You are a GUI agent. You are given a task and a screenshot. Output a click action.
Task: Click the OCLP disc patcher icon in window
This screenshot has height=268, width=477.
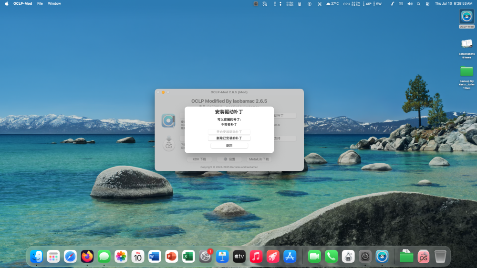[168, 120]
